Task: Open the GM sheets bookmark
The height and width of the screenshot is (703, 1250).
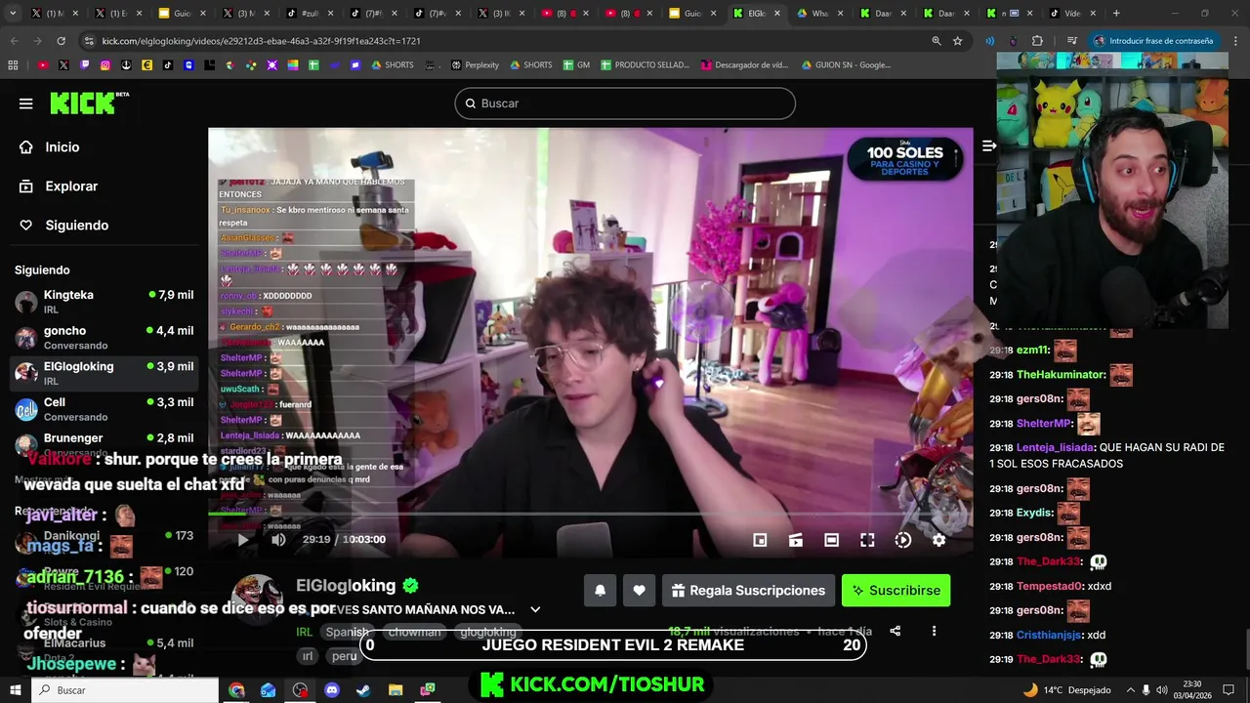Action: coord(576,65)
